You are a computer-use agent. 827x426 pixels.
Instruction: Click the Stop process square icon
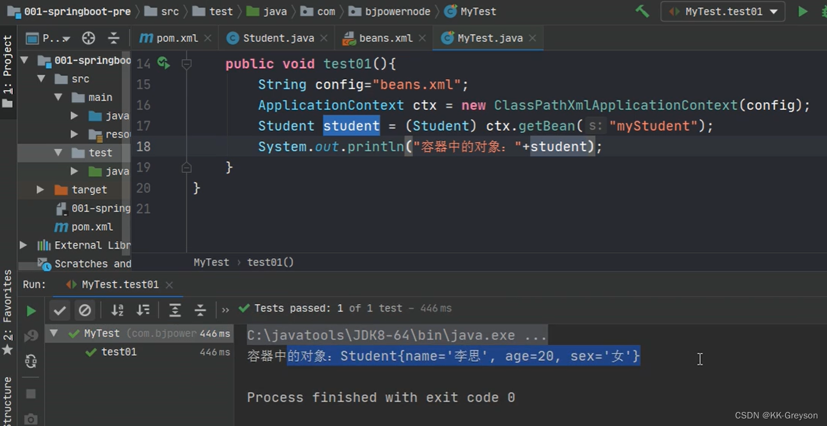(x=31, y=393)
